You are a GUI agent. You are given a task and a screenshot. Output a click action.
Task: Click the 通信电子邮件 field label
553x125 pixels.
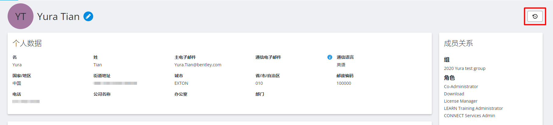tap(268, 57)
